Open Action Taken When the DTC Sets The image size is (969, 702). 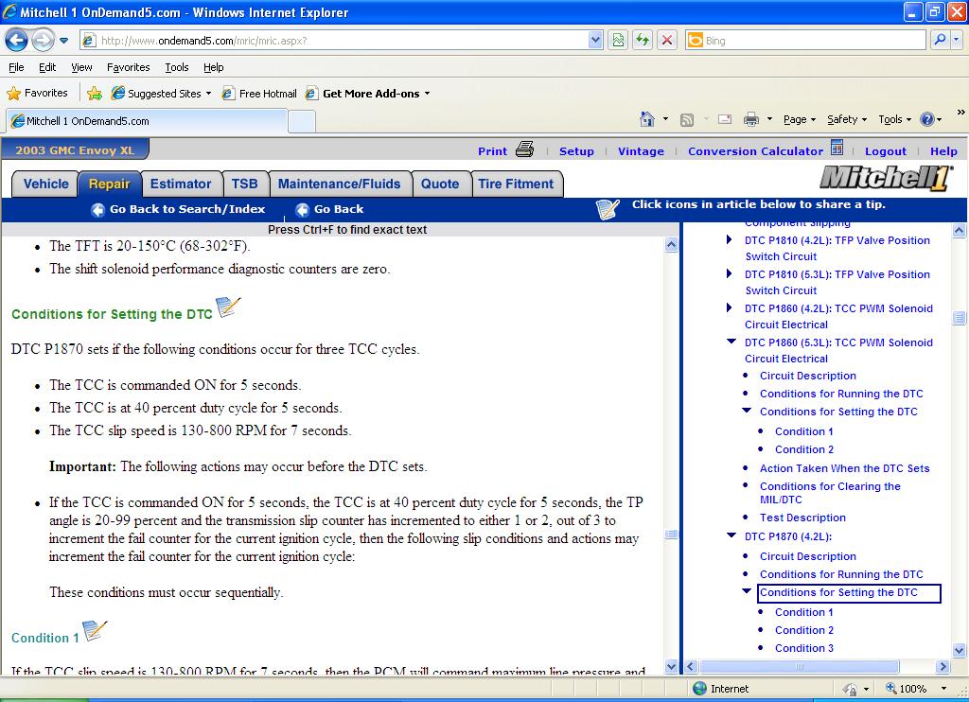pyautogui.click(x=844, y=468)
